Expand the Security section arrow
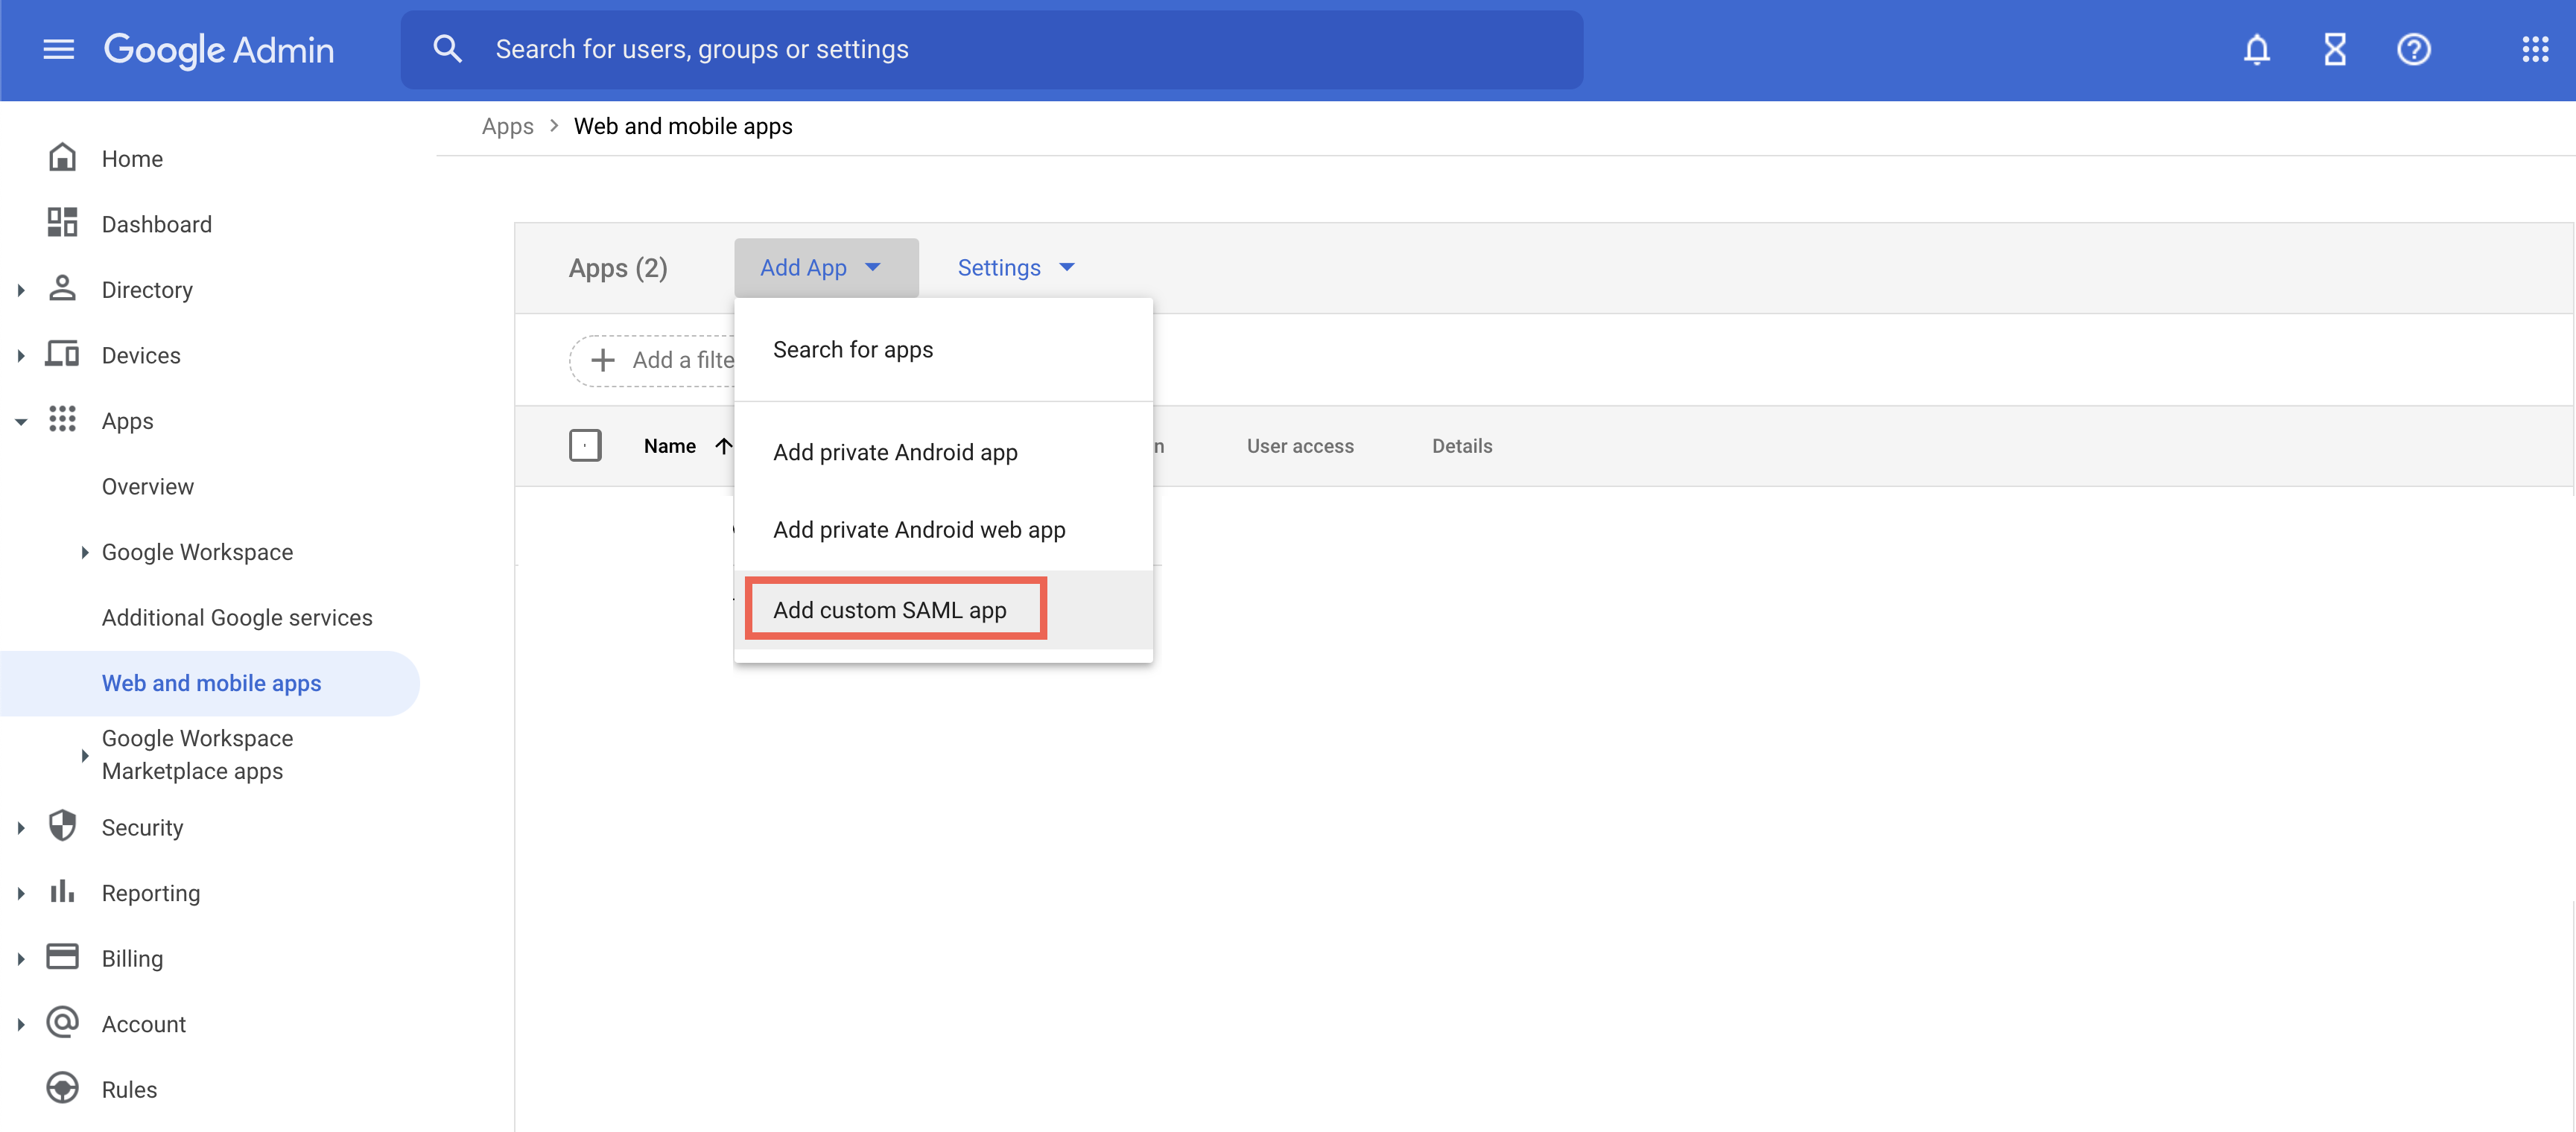Viewport: 2576px width, 1132px height. pos(20,827)
